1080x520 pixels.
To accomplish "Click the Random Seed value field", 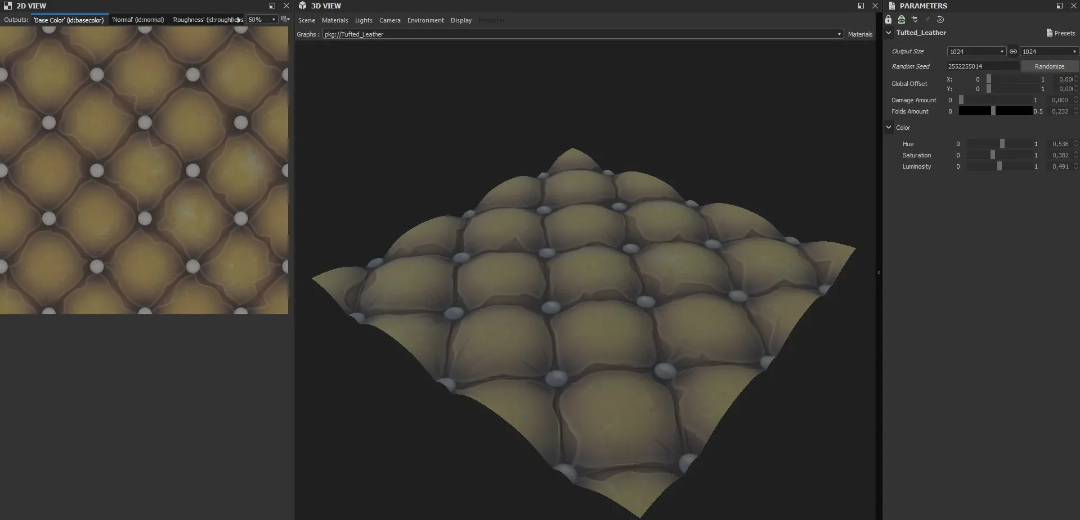I will 983,66.
